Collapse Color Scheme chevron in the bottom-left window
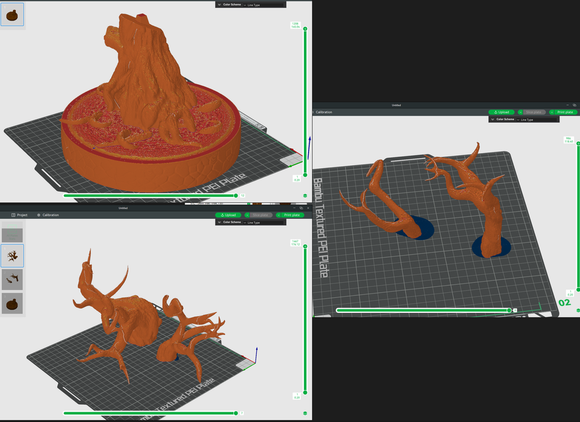 tap(219, 222)
